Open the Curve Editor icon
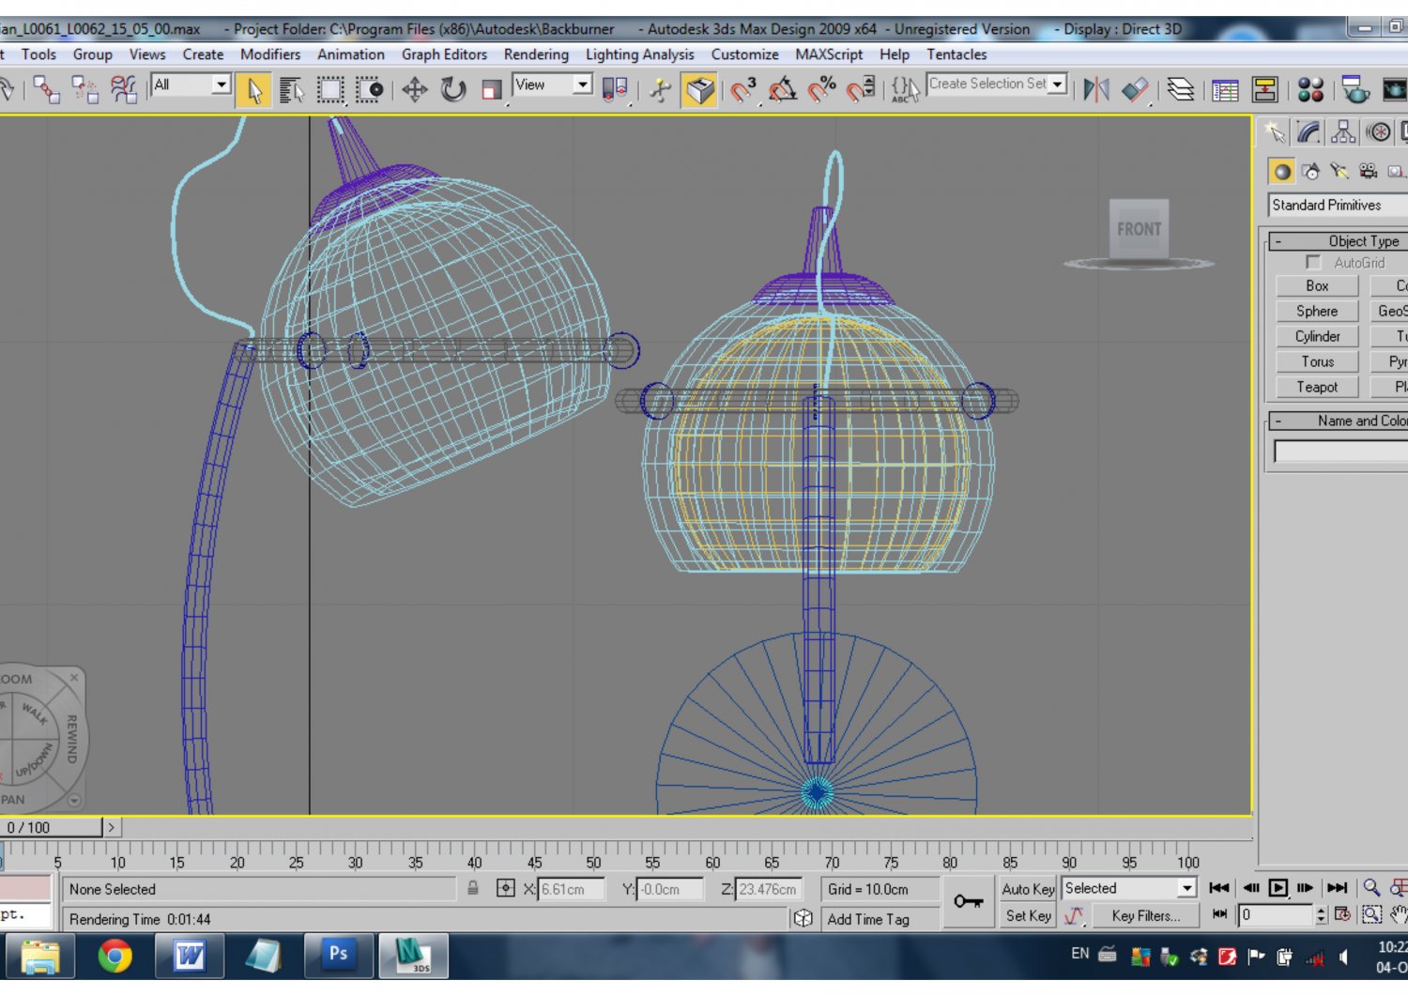Viewport: 1408px width, 996px height. point(1225,89)
